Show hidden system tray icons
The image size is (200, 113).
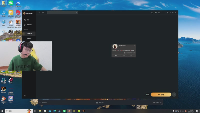171,111
